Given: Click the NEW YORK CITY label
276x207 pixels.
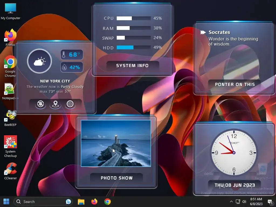Looking at the screenshot, I should pos(55,81).
